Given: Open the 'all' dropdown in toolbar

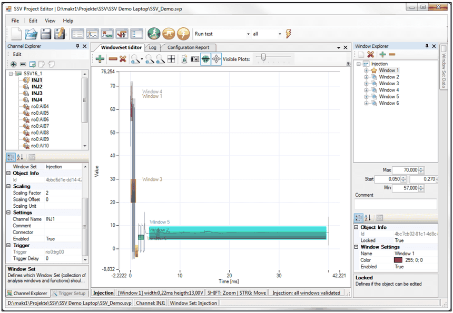Looking at the screenshot, I should coord(280,34).
